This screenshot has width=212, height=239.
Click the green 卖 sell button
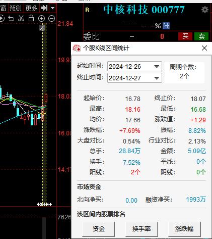(x=201, y=36)
